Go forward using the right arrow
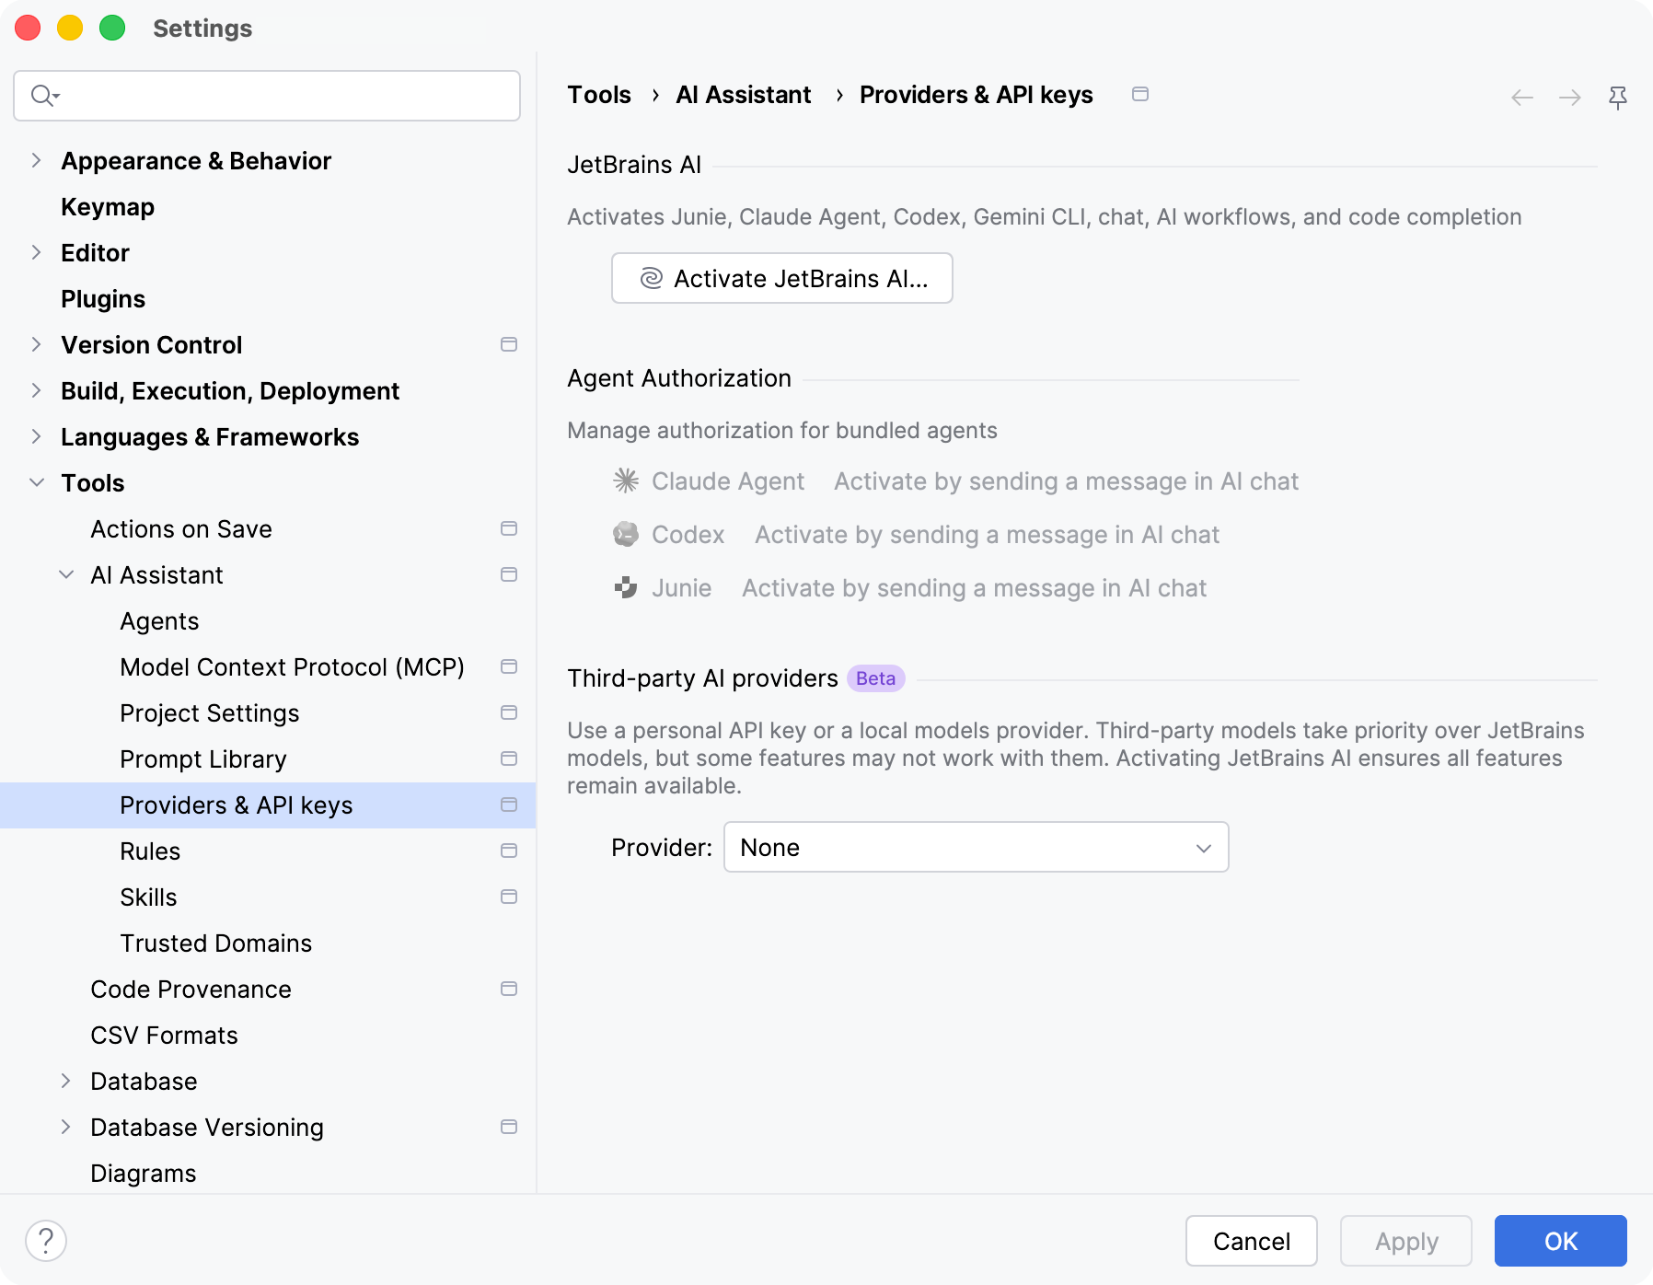This screenshot has height=1285, width=1653. point(1570,97)
